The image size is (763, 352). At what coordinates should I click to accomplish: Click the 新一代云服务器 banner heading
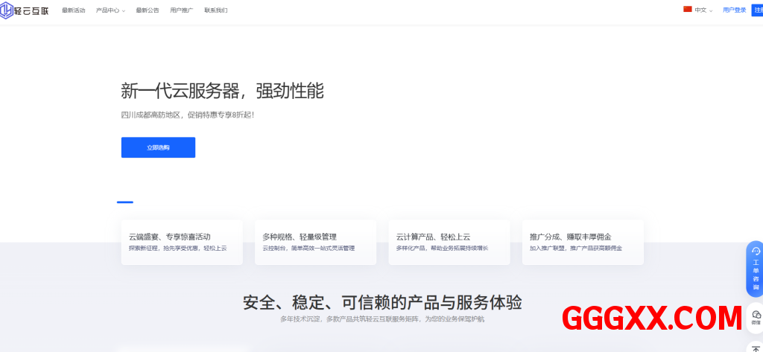click(x=222, y=91)
